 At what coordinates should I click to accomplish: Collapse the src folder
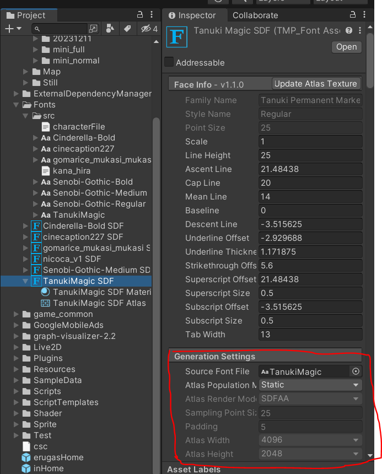tap(26, 116)
